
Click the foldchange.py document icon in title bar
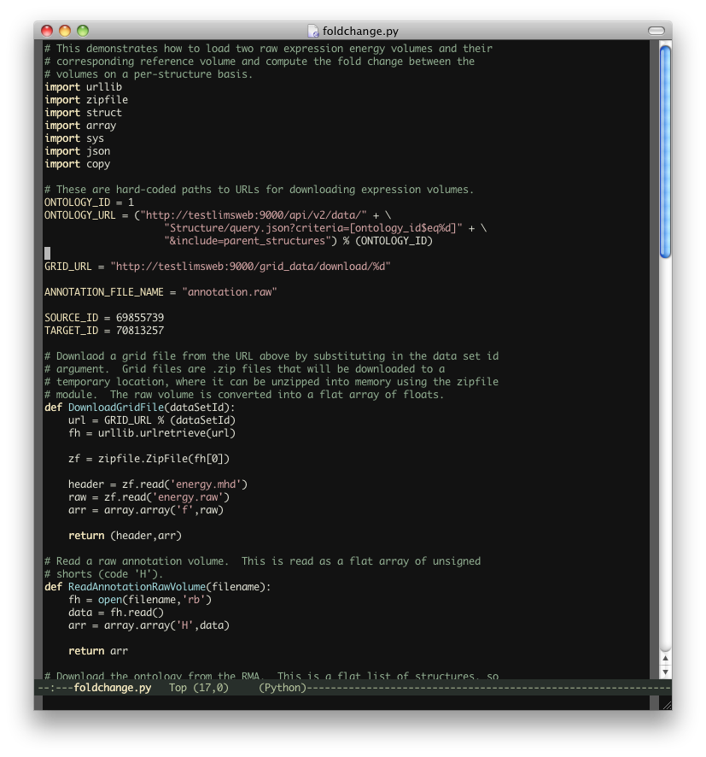pos(313,31)
